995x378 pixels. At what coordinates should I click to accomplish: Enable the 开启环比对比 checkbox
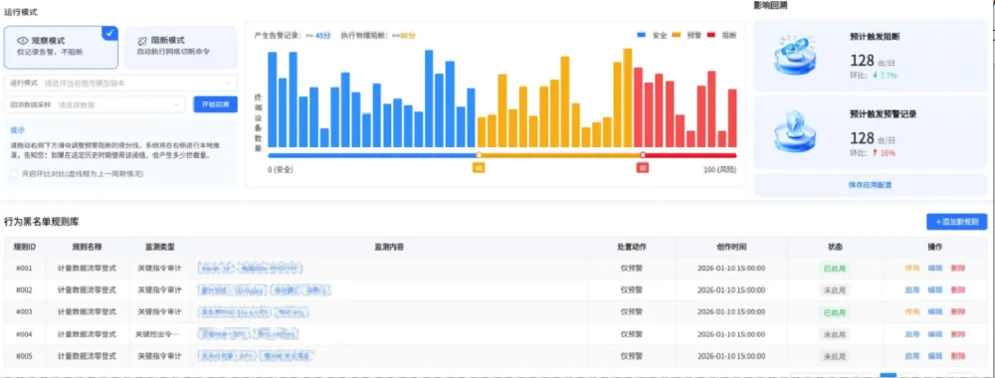click(x=14, y=173)
